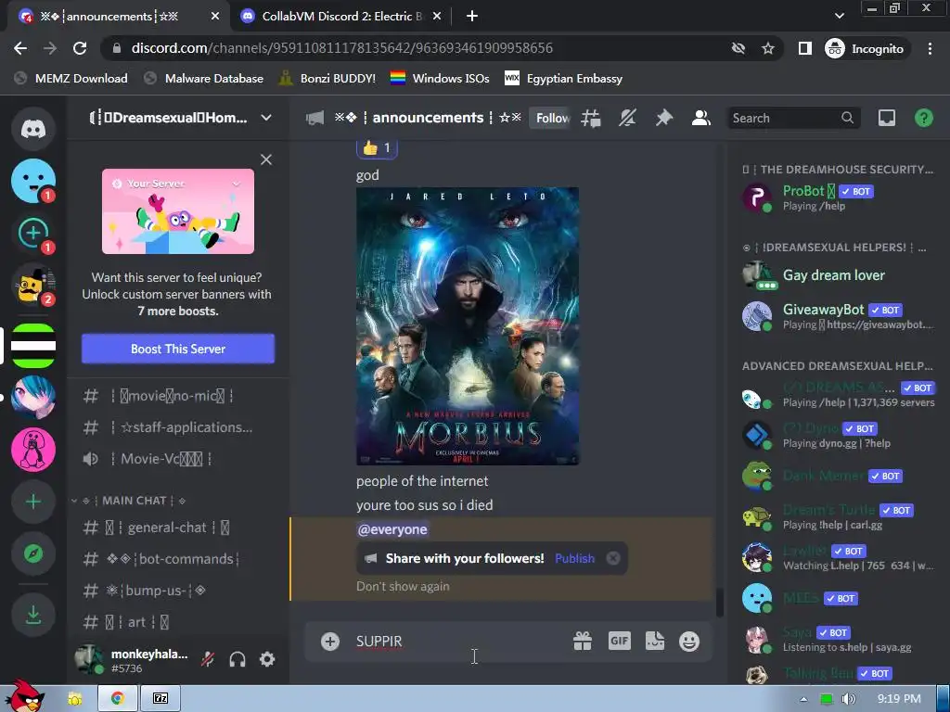950x712 pixels.
Task: Dismiss the Share with followers prompt
Action: tap(613, 558)
